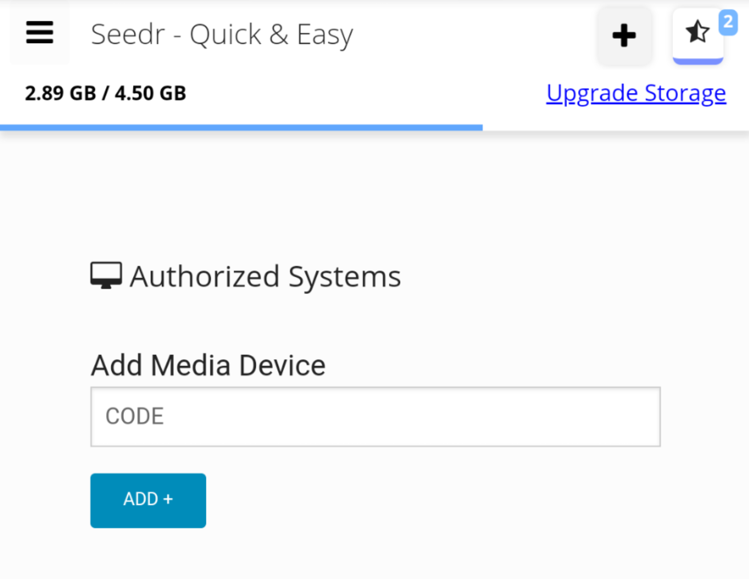Click the blue storage progress bar

tap(241, 127)
